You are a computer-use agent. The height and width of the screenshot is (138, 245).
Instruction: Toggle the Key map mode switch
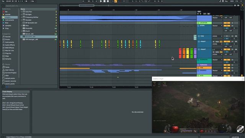(x=226, y=1)
